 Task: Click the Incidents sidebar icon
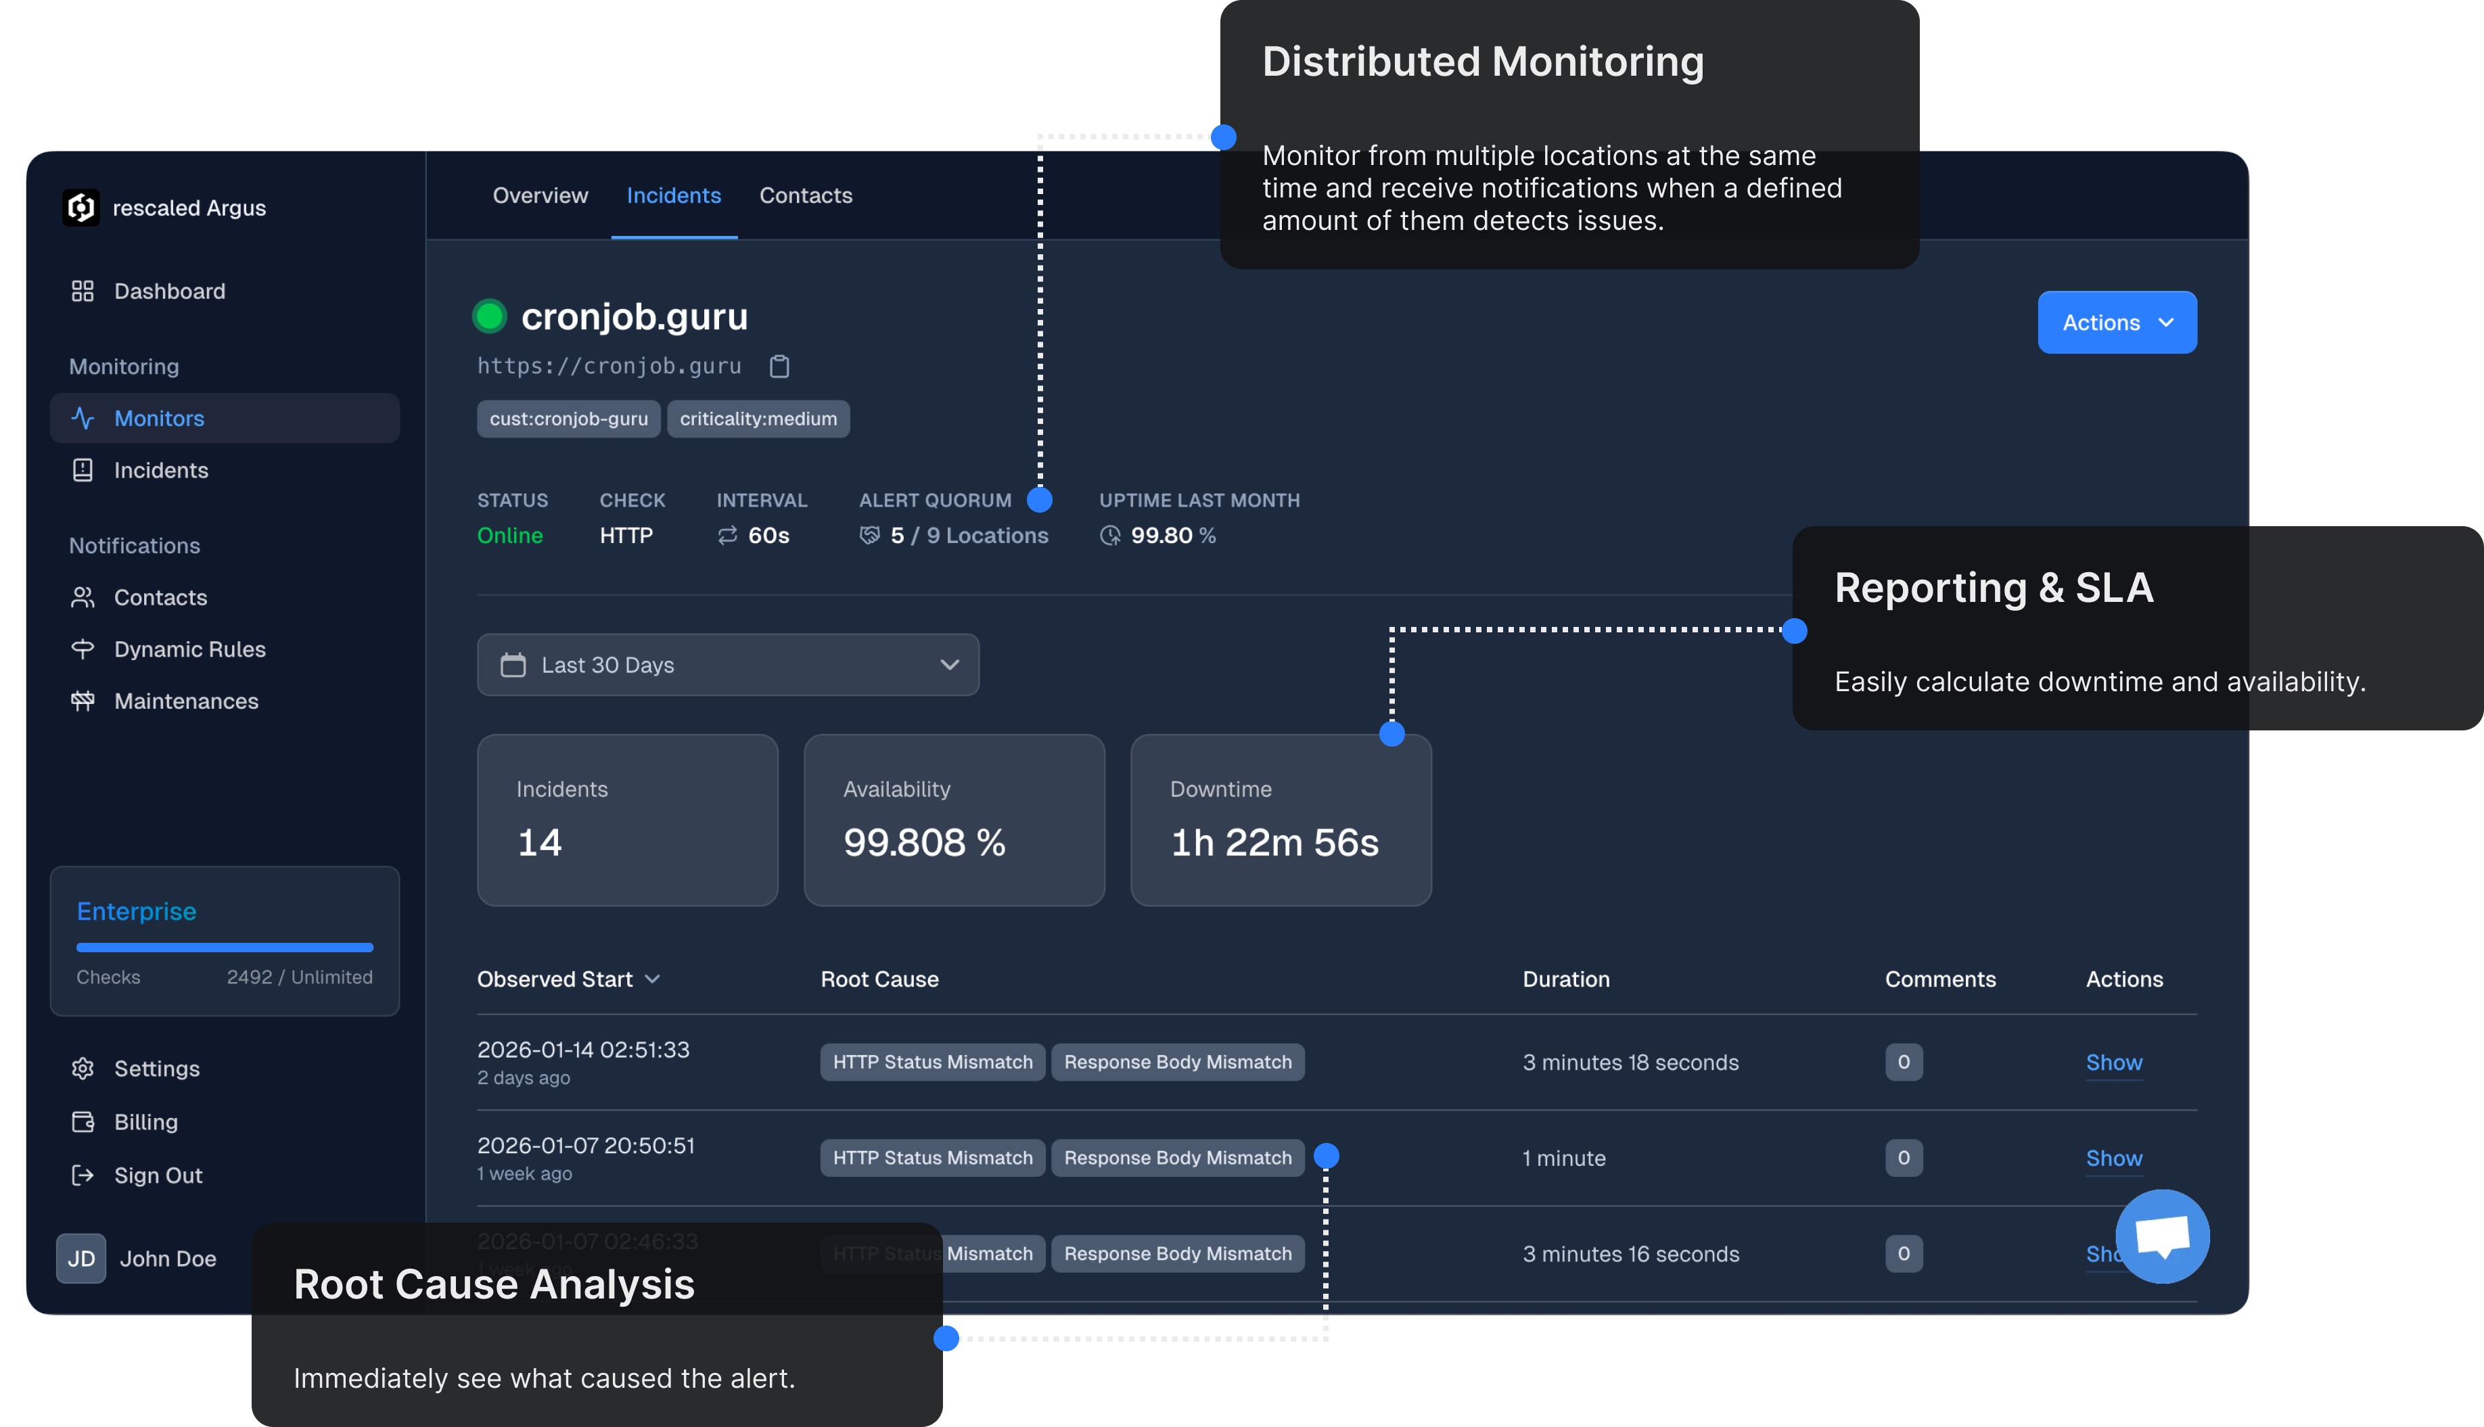(83, 471)
